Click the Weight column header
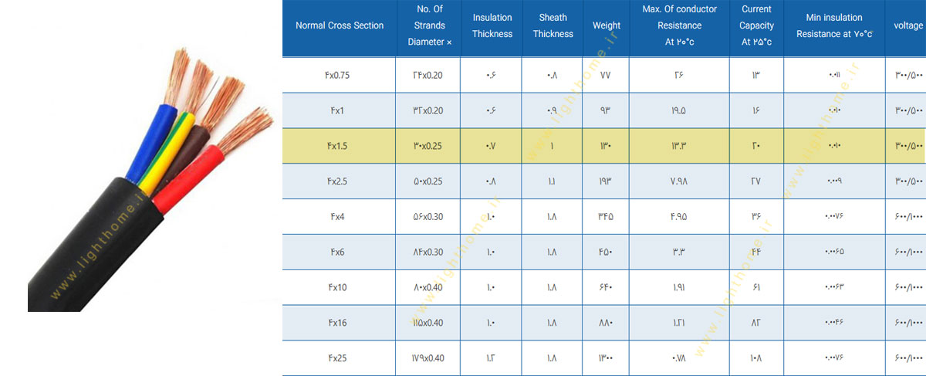This screenshot has width=926, height=376. click(607, 25)
